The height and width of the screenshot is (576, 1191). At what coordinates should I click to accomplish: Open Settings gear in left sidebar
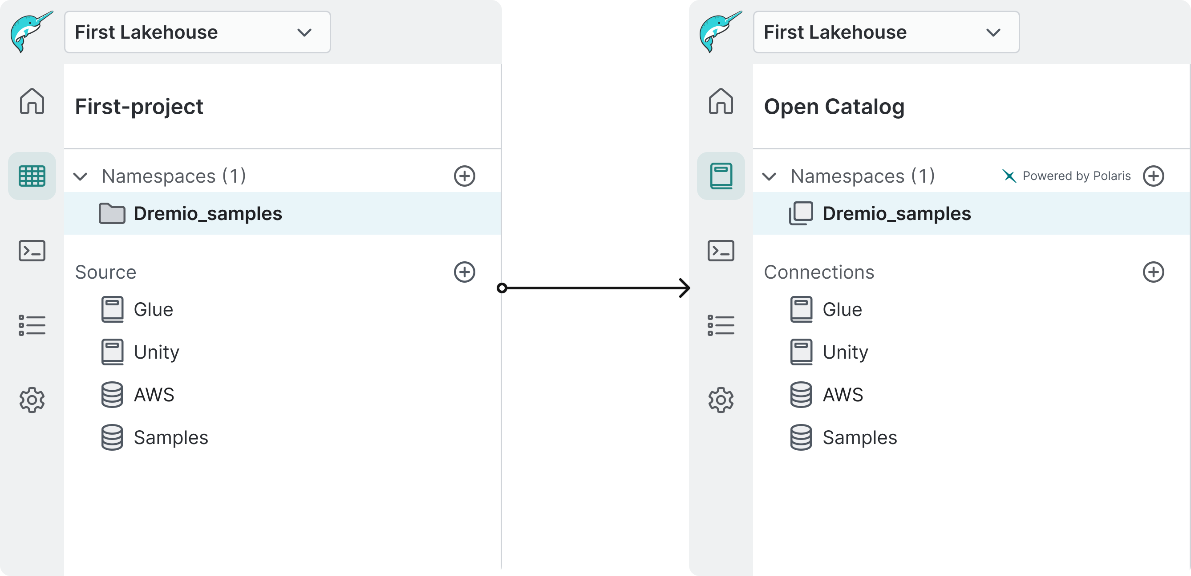pyautogui.click(x=32, y=400)
